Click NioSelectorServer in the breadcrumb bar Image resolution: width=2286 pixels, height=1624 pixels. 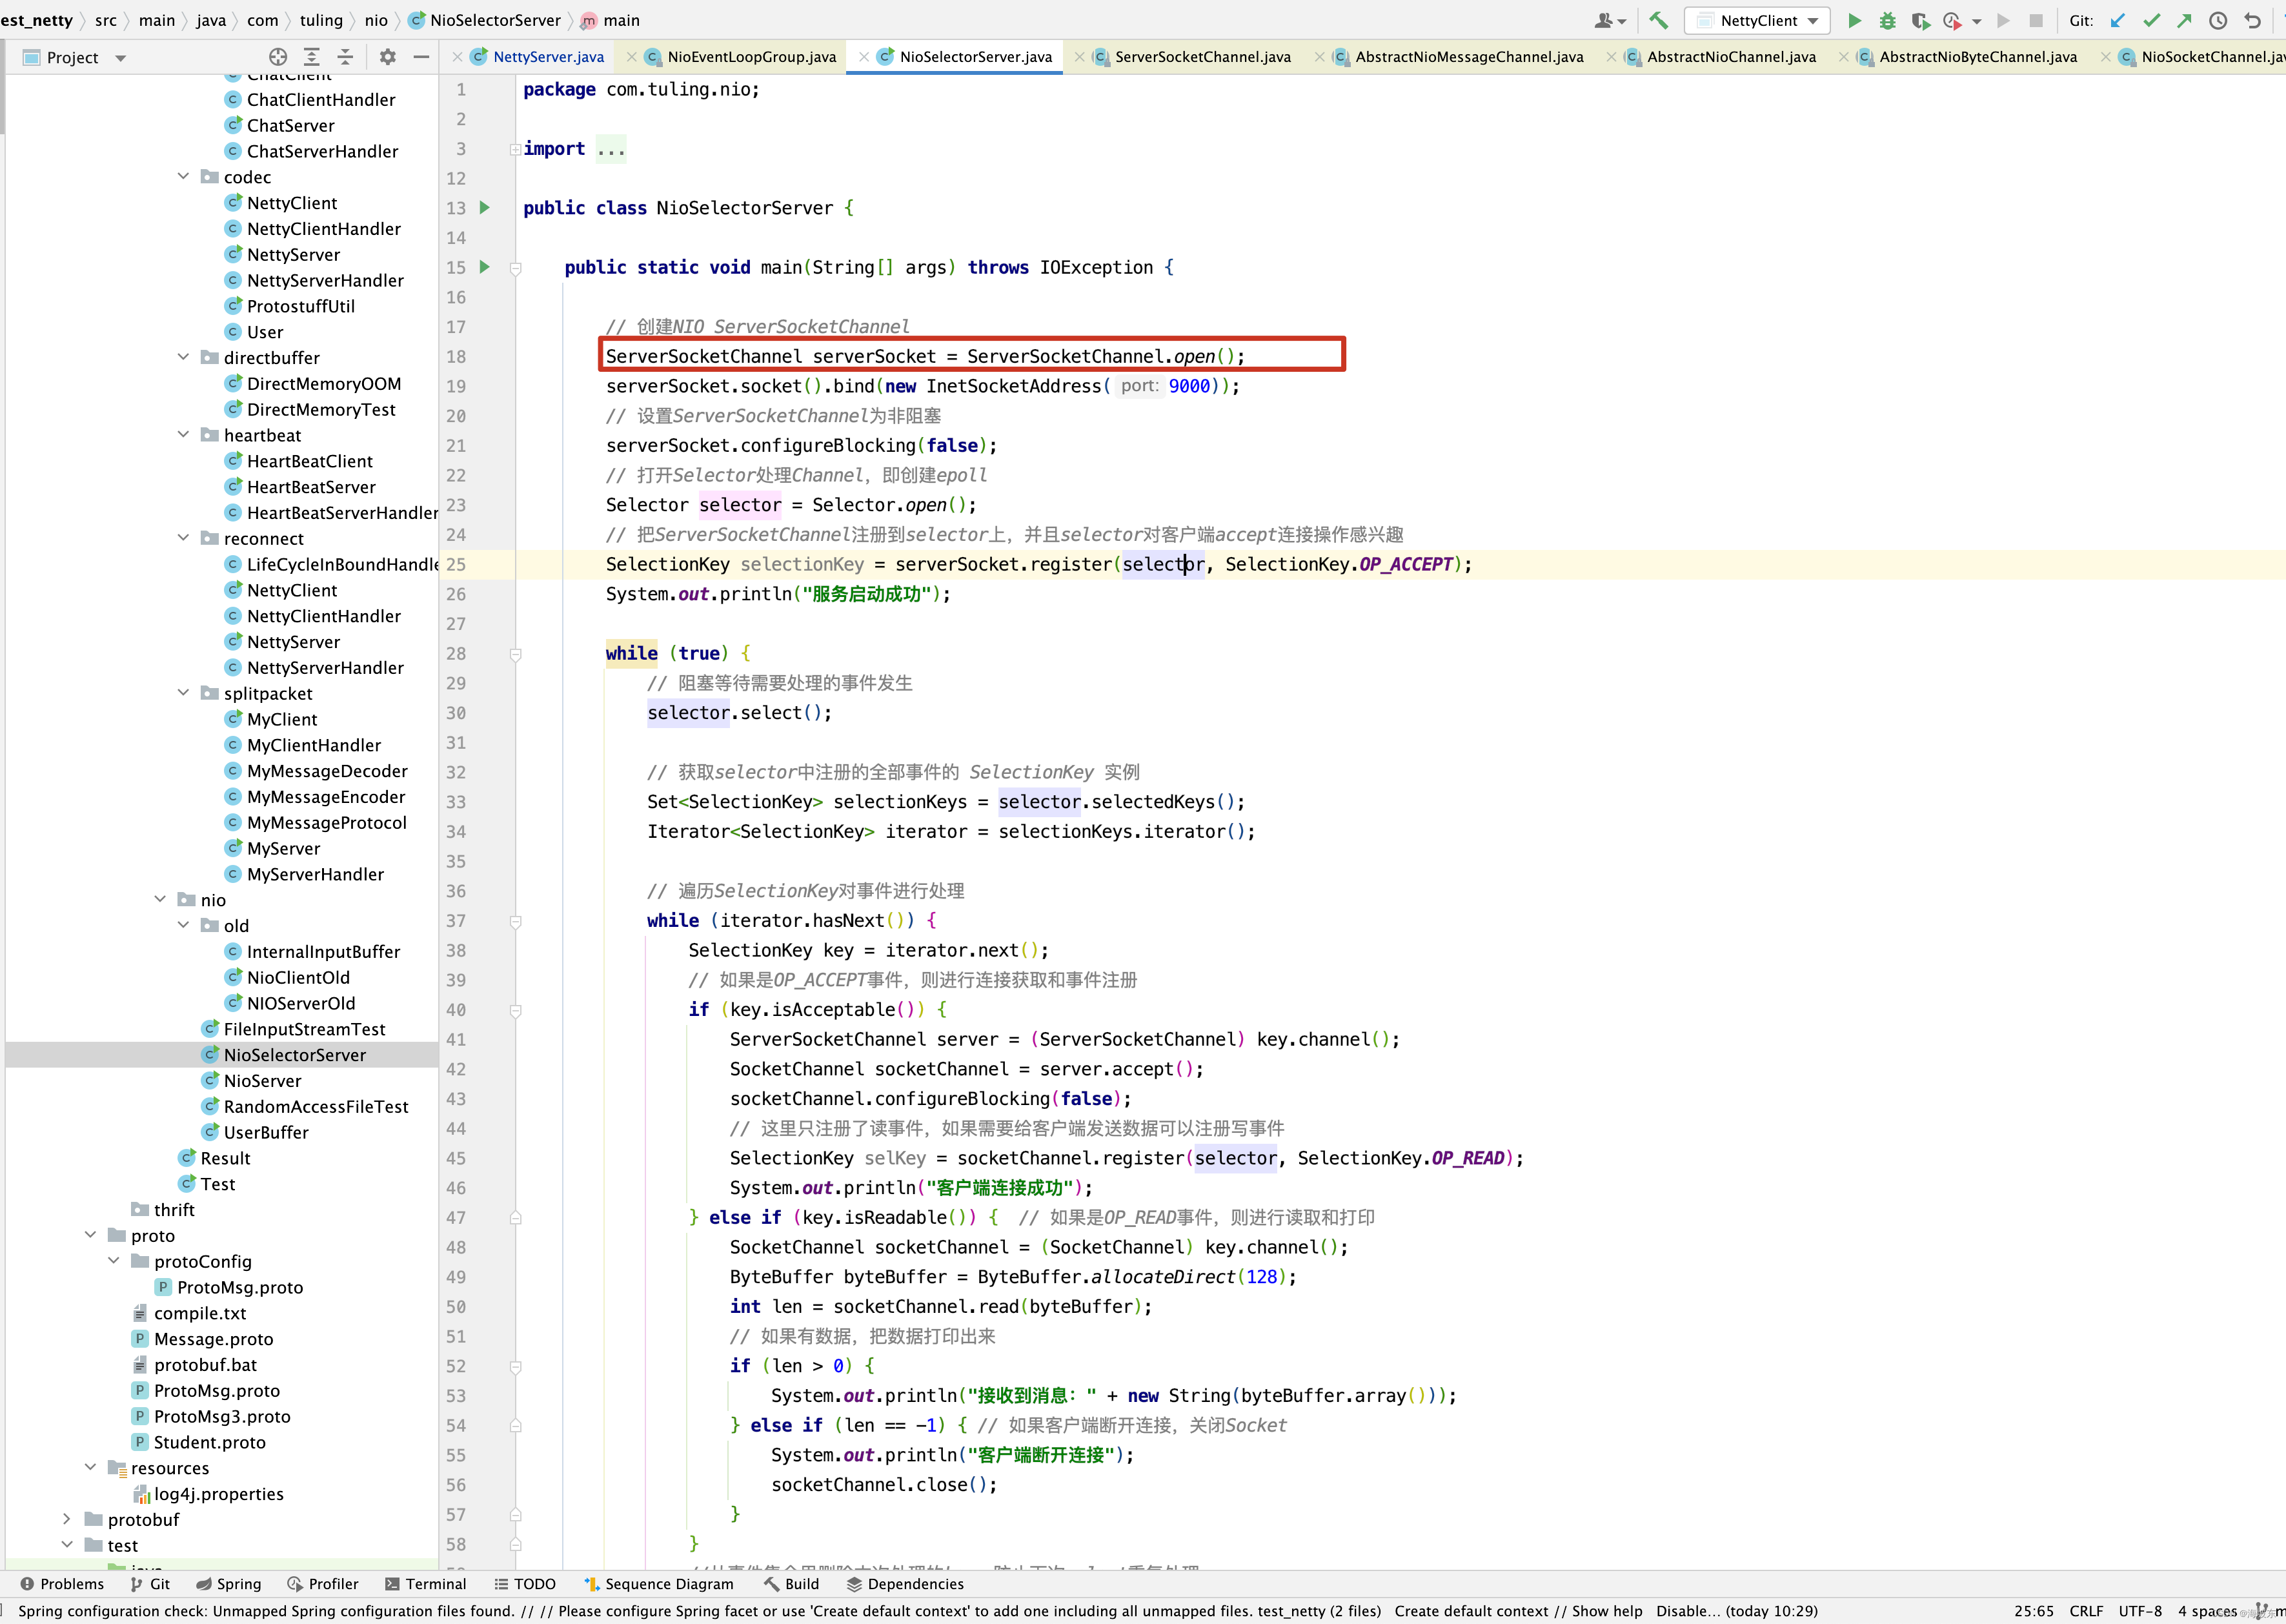(x=485, y=20)
